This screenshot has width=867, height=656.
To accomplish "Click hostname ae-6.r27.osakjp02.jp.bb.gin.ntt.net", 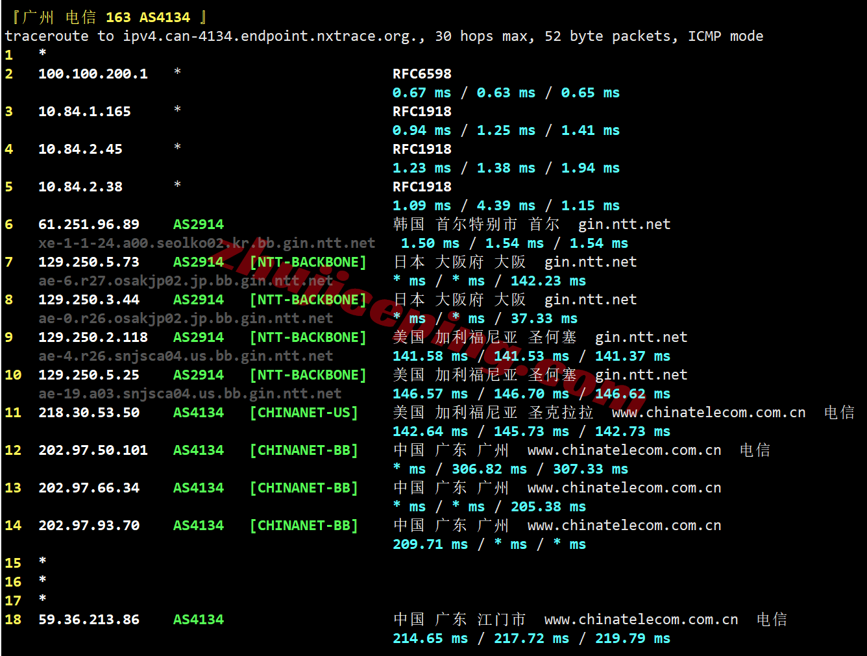I will click(x=185, y=281).
